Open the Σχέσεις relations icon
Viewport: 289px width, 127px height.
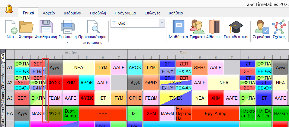click(279, 28)
